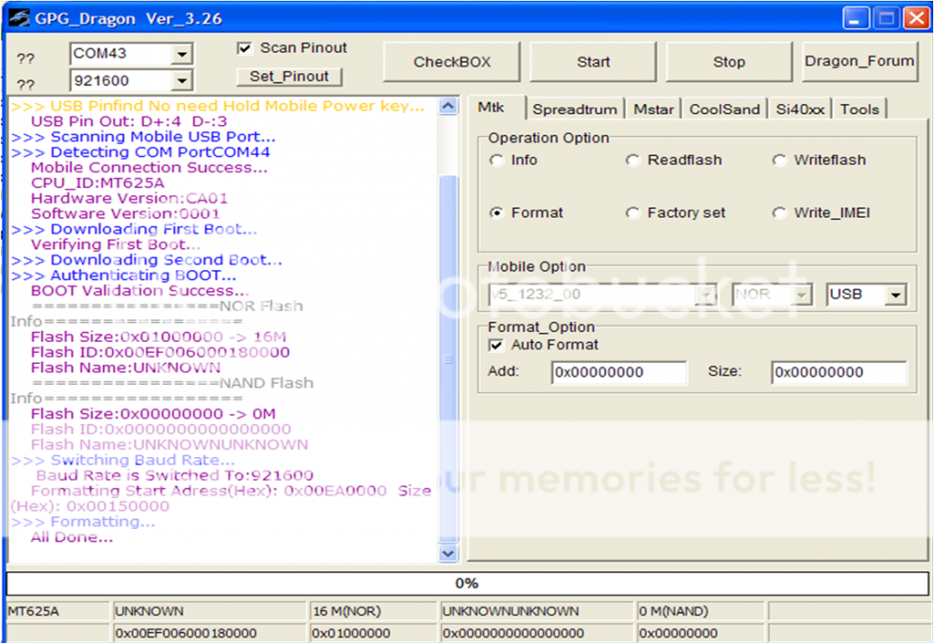Screen dimensions: 934x643
Task: Enable the Scan Pinout checkbox
Action: [x=244, y=48]
